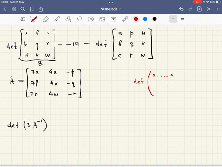Set the thickest stroke width
The image size is (222, 167).
(182, 19)
